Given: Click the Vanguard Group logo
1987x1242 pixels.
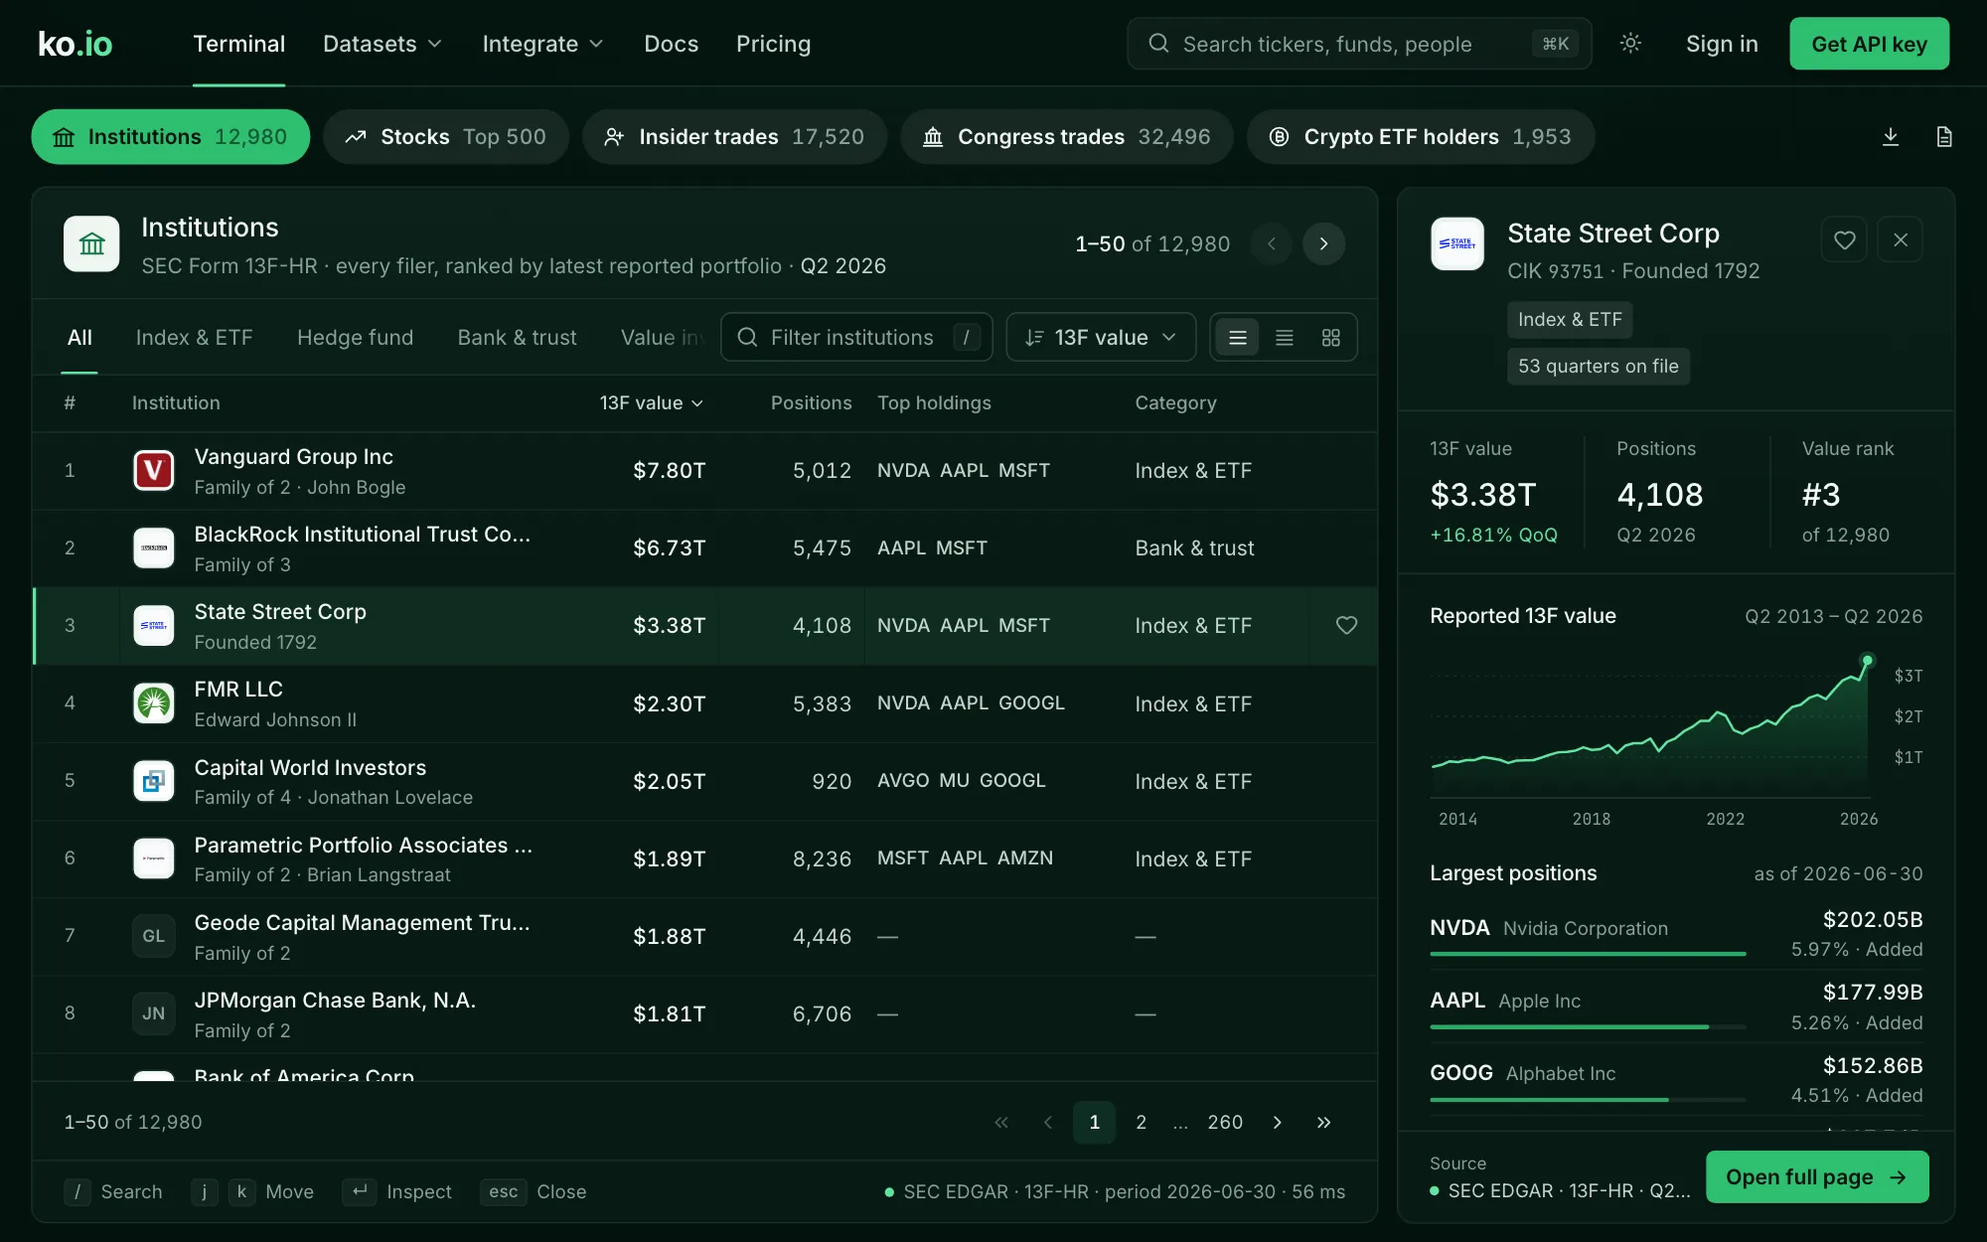Looking at the screenshot, I should pos(154,470).
